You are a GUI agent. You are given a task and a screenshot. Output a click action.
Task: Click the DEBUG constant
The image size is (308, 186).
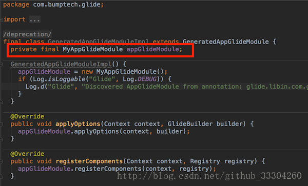coord(147,79)
